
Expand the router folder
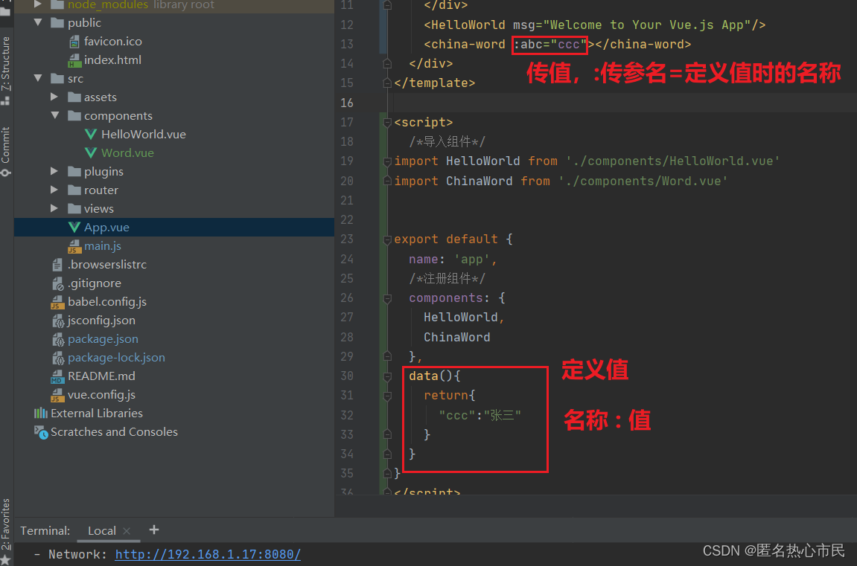pos(54,190)
